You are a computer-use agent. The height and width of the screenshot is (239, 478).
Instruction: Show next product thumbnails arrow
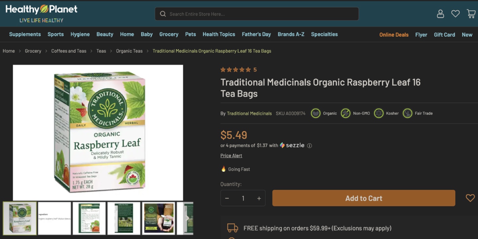point(187,218)
